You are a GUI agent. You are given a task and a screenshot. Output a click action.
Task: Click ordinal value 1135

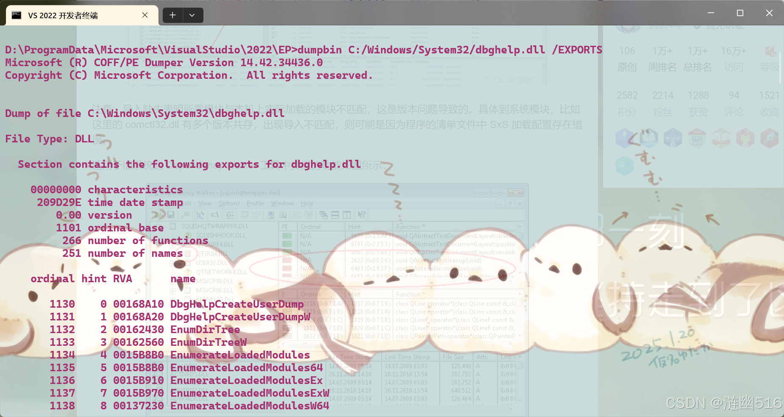tap(62, 368)
